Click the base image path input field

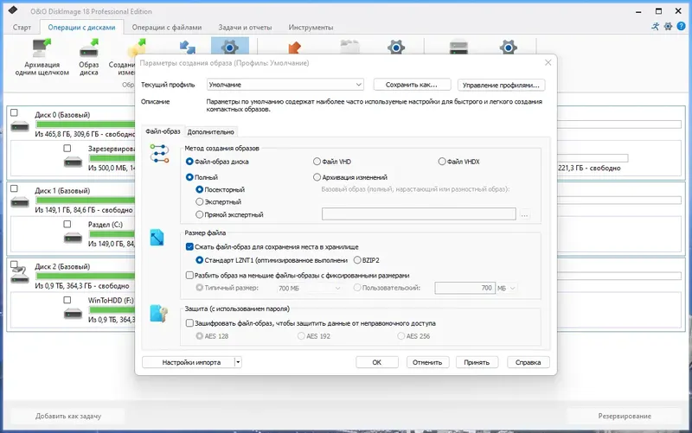pyautogui.click(x=419, y=214)
